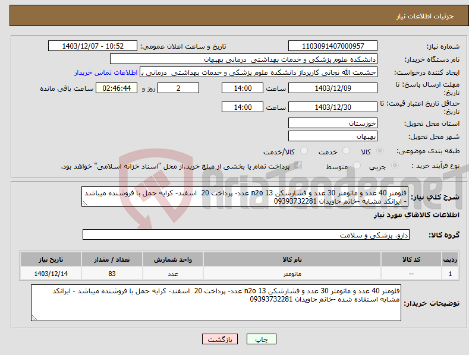Click the buyer notes text area

pyautogui.click(x=216, y=303)
